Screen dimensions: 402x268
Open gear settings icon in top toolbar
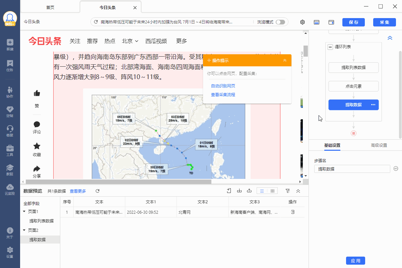(x=303, y=22)
